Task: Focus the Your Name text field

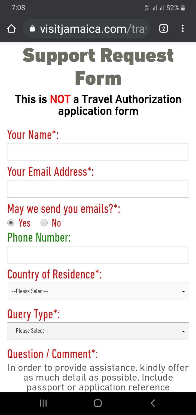Action: point(98,152)
